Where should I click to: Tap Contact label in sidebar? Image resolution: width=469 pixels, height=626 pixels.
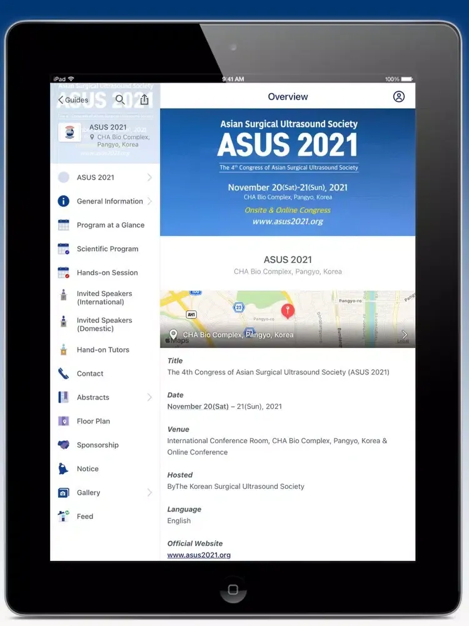pyautogui.click(x=90, y=374)
